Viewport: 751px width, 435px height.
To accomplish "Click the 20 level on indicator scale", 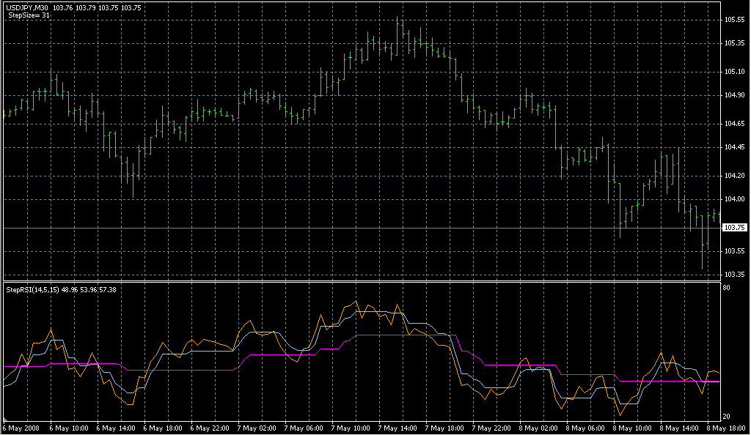I will pyautogui.click(x=728, y=415).
